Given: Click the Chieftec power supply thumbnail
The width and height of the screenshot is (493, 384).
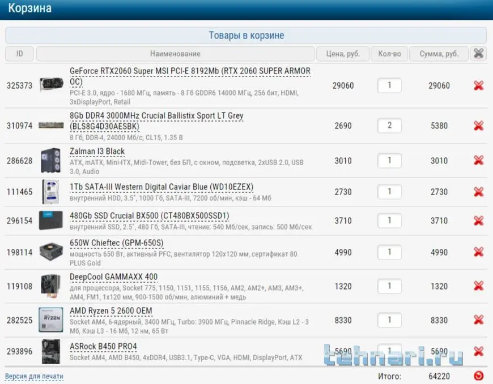Looking at the screenshot, I should [x=51, y=251].
